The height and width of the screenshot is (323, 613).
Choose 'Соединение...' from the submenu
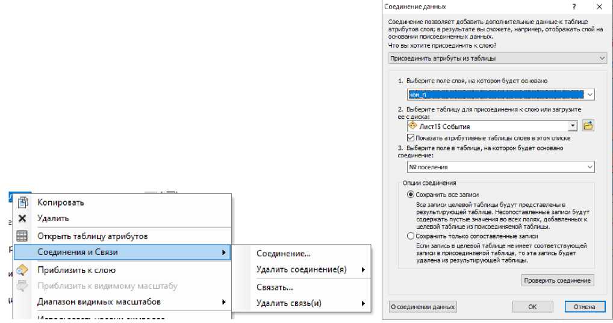click(x=284, y=254)
